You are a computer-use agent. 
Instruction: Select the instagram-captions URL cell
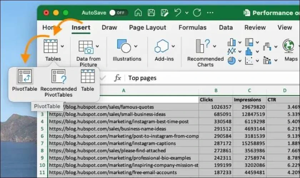(x=124, y=143)
